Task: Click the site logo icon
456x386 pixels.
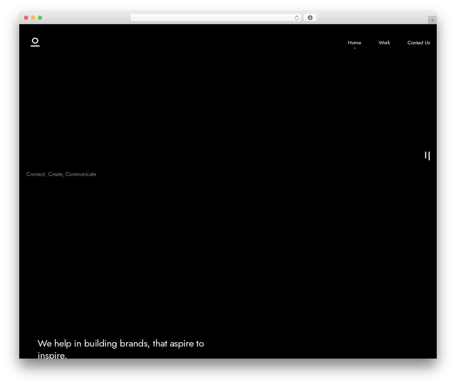Action: click(35, 42)
